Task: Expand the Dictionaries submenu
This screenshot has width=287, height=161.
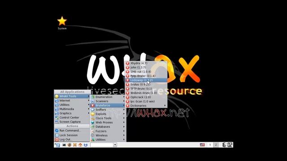Action: coord(146,106)
